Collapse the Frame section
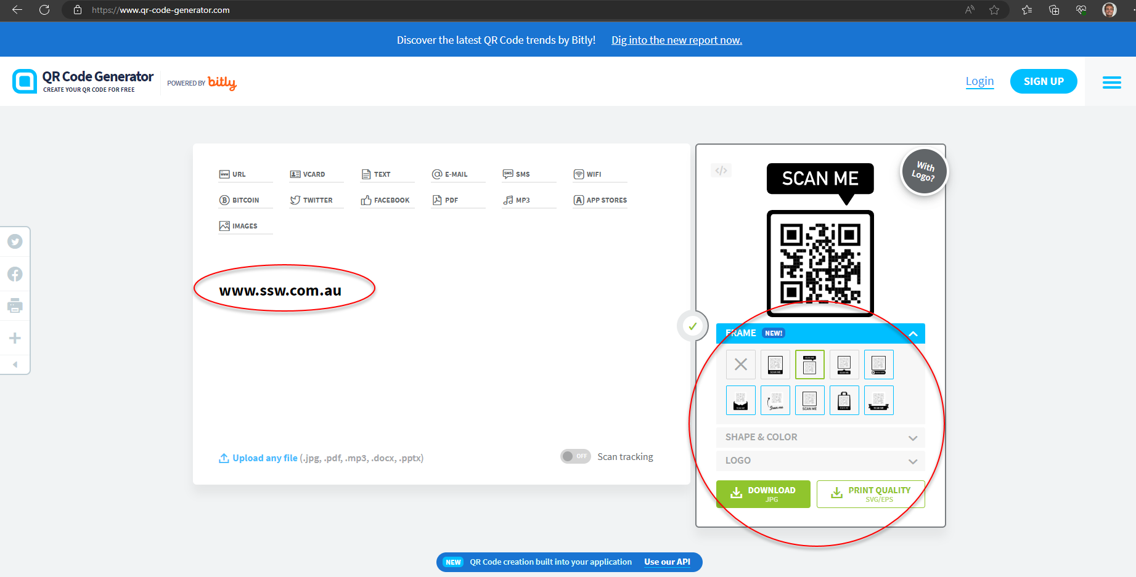1136x577 pixels. pyautogui.click(x=912, y=333)
